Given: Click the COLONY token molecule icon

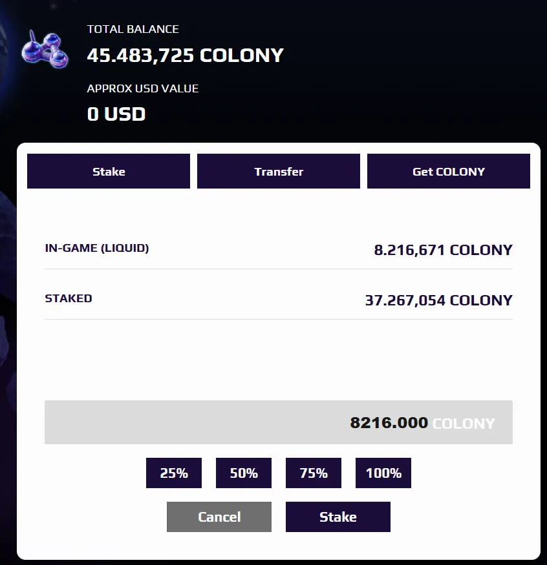Looking at the screenshot, I should [x=45, y=50].
